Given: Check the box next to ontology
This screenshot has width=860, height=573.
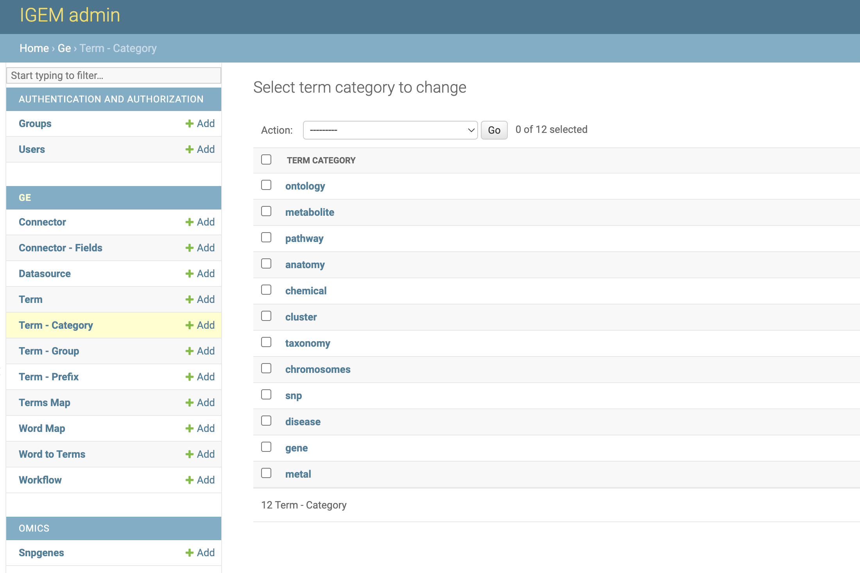Looking at the screenshot, I should pos(266,185).
